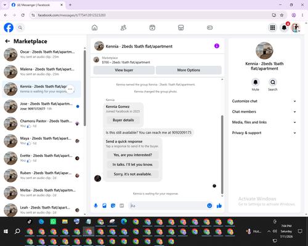Viewport: 308px width, 246px height.
Task: Expand Privacy & support section
Action: [x=264, y=133]
